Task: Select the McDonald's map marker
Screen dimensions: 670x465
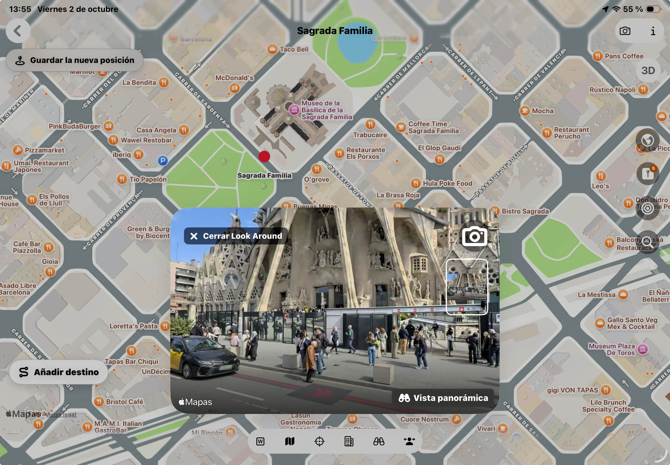Action: 235,87
